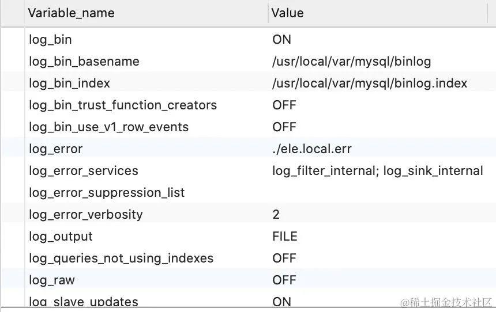Click the log_queries_not_using_indexes row name
This screenshot has width=496, height=312.
click(x=121, y=258)
